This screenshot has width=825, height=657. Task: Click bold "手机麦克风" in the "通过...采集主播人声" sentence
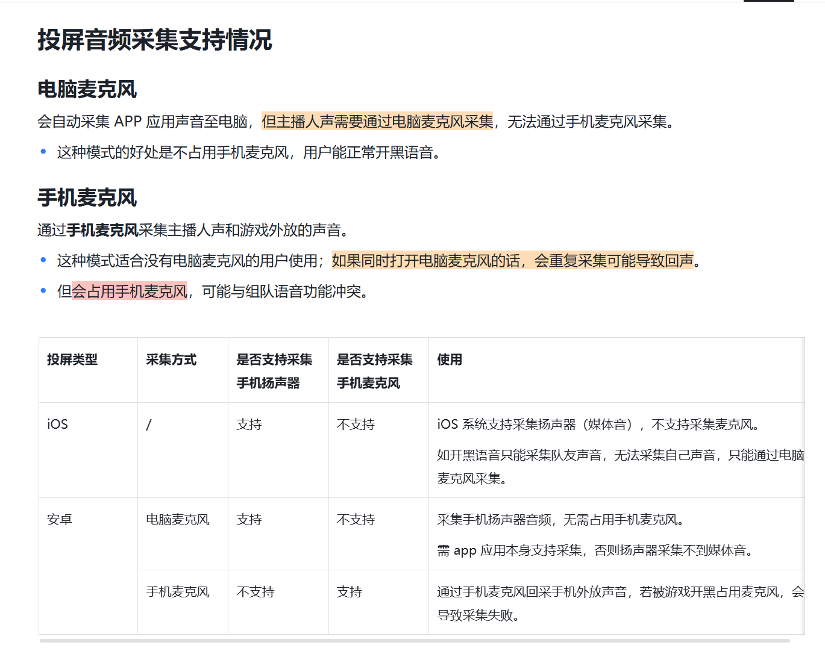point(102,230)
